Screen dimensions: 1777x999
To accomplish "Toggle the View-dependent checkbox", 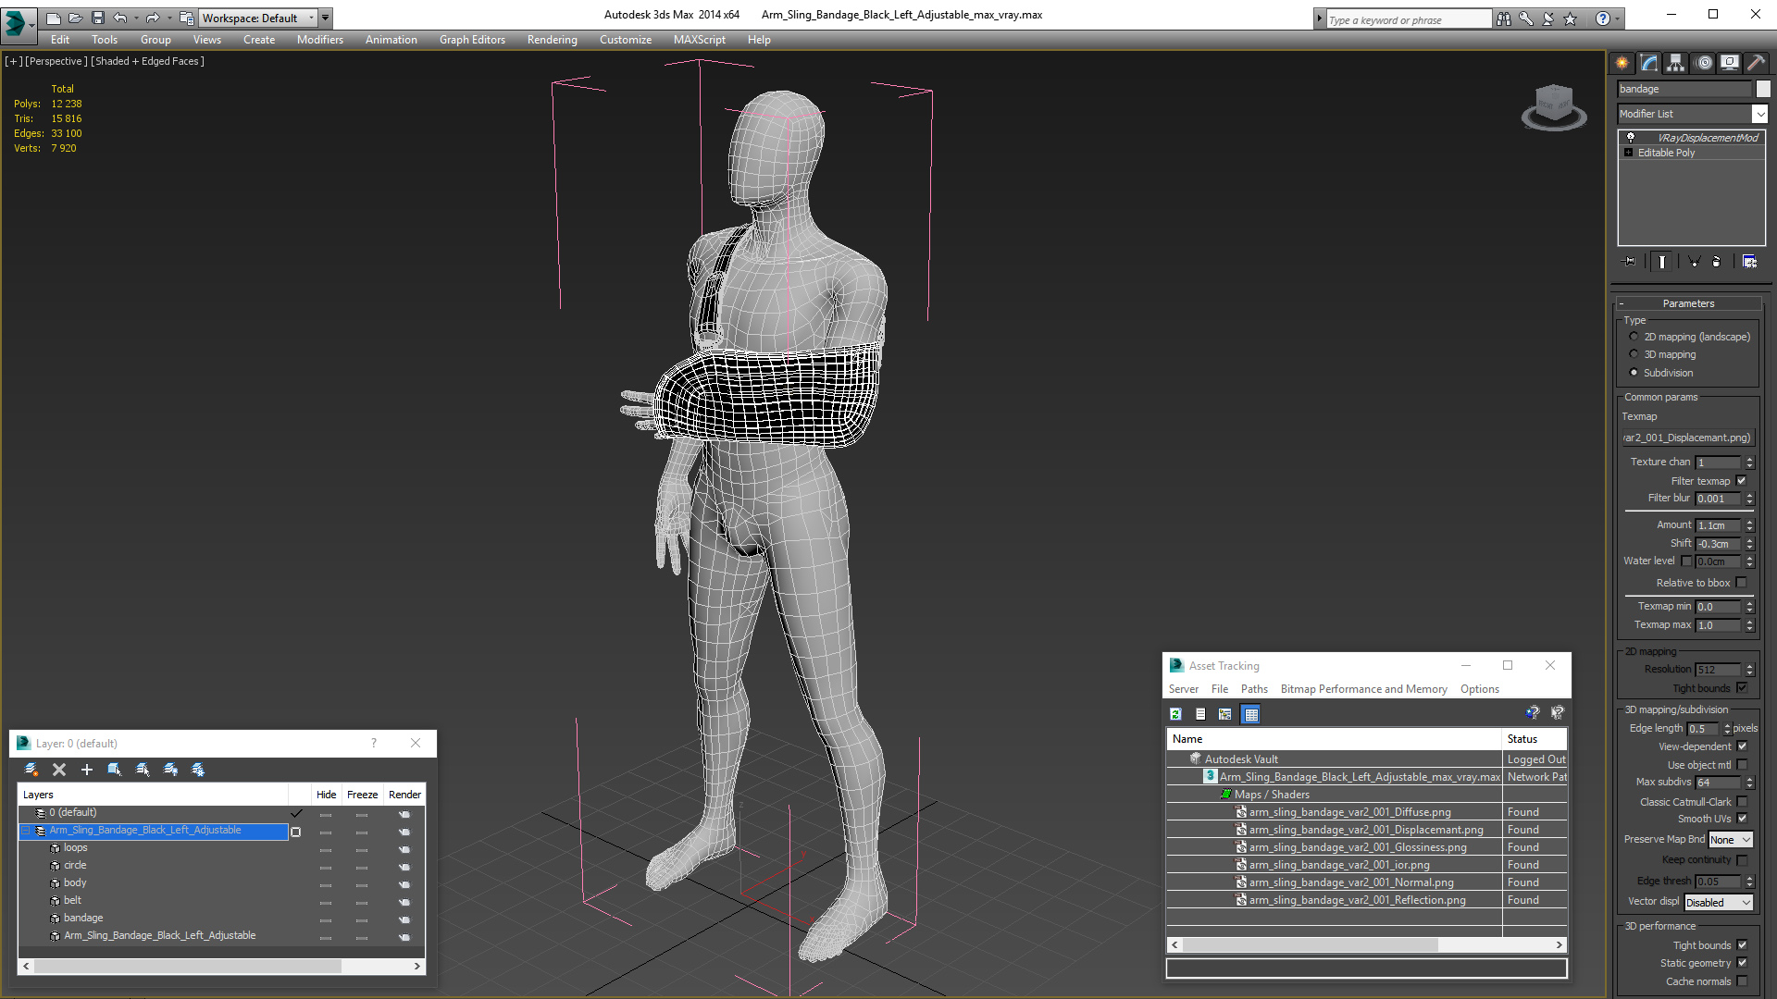I will coord(1743,746).
